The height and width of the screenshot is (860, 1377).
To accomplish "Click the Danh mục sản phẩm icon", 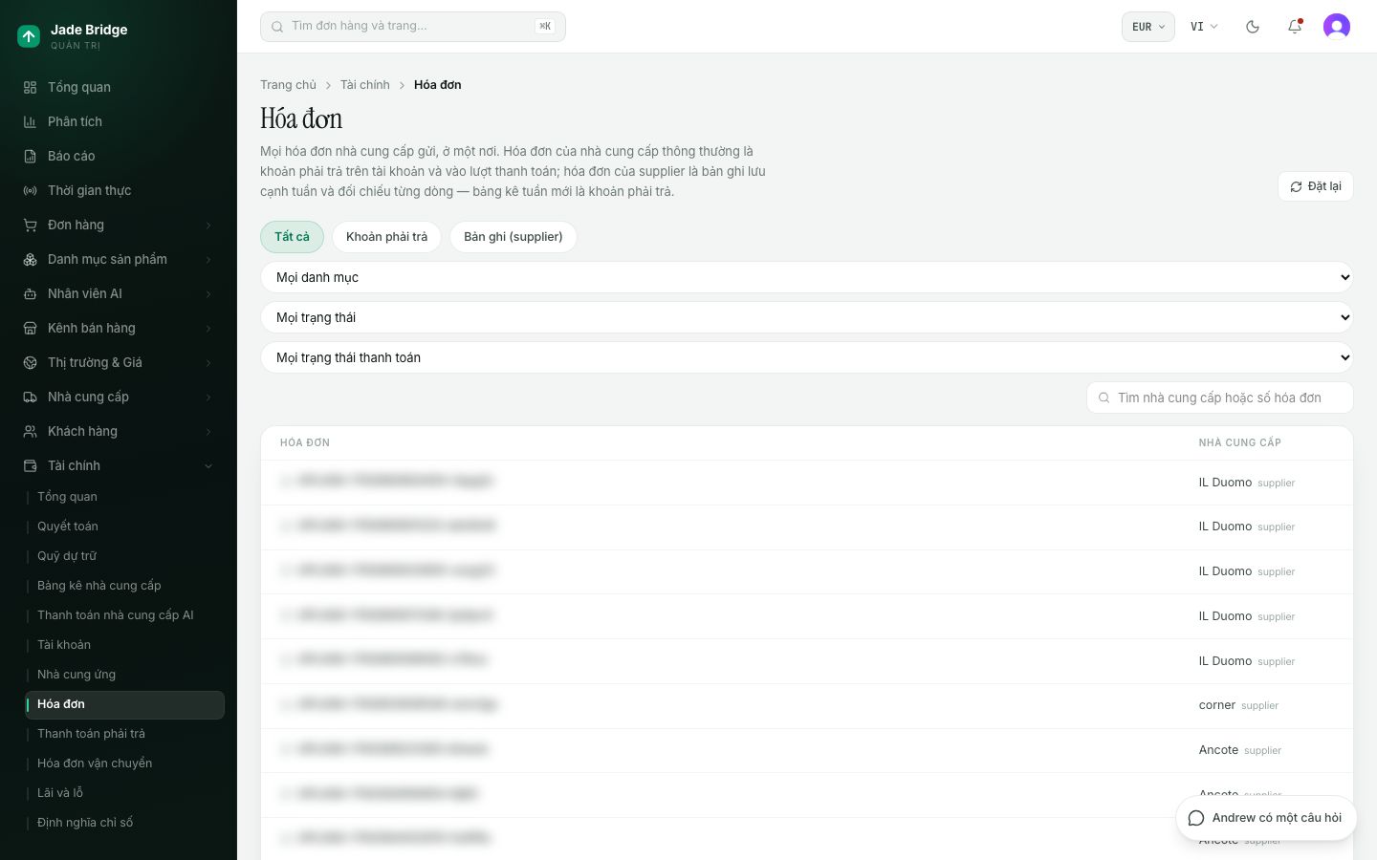I will pos(30,260).
